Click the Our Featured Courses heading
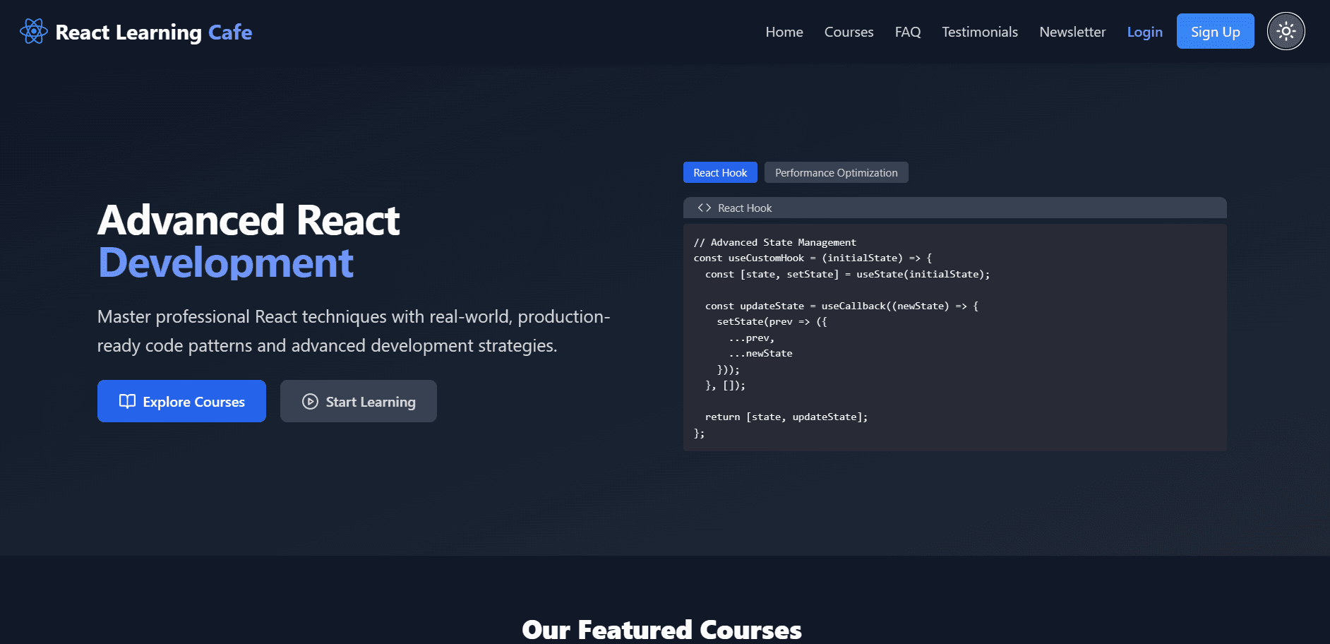1330x644 pixels. 661,629
